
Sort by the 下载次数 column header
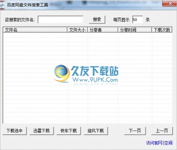tap(162, 30)
